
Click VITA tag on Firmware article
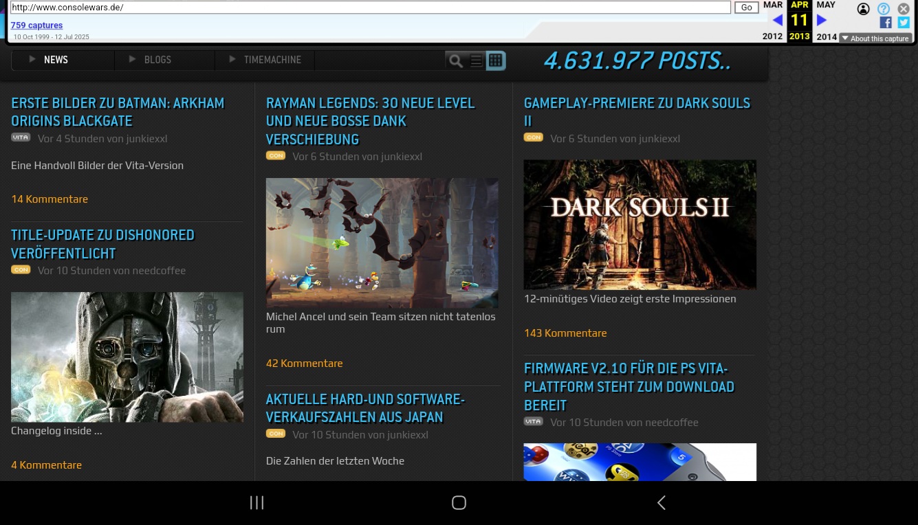[x=534, y=421]
